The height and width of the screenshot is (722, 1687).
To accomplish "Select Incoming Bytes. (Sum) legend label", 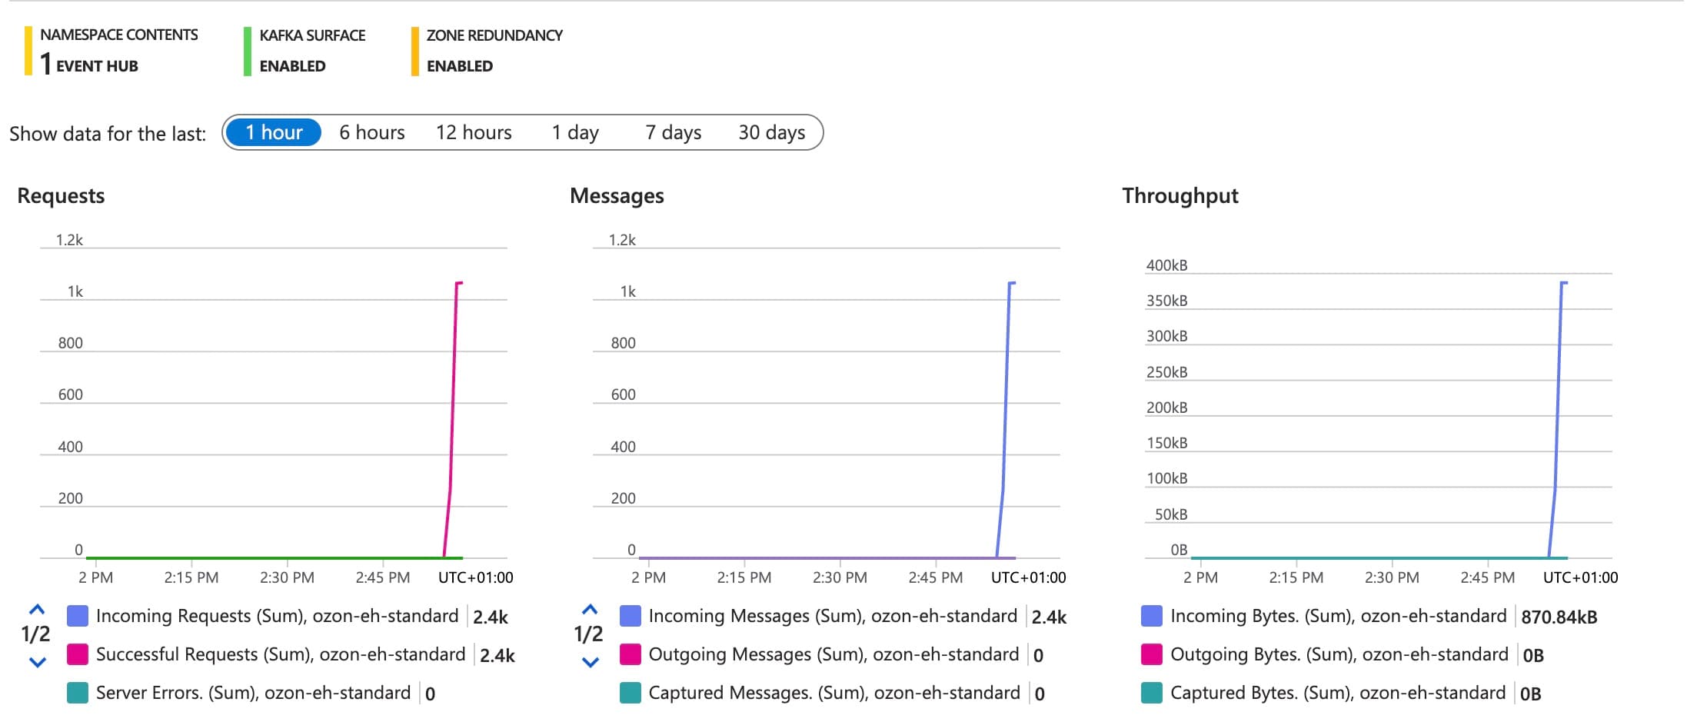I will point(1338,616).
